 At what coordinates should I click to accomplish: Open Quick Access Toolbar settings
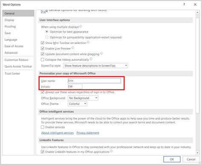point(18,67)
